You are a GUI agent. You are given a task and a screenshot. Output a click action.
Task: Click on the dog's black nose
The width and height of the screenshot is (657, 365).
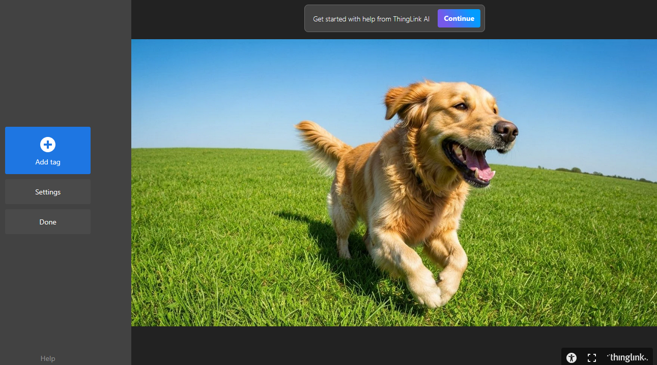(506, 131)
